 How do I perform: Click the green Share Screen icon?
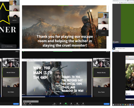coord(66,104)
